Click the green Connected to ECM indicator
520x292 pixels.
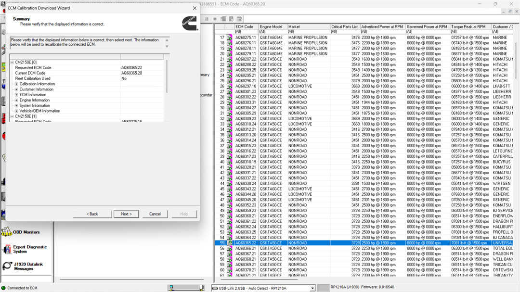click(3, 288)
